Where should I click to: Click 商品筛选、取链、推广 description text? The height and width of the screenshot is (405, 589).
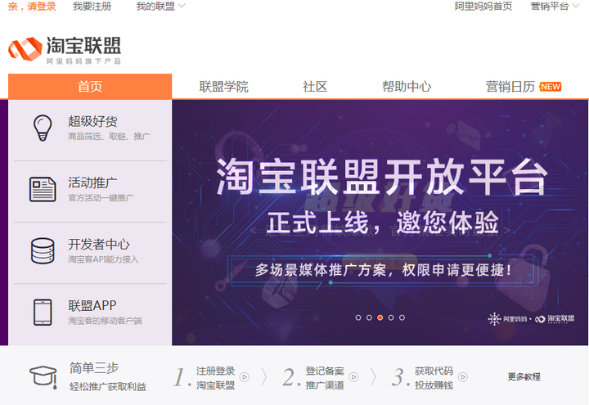click(109, 137)
